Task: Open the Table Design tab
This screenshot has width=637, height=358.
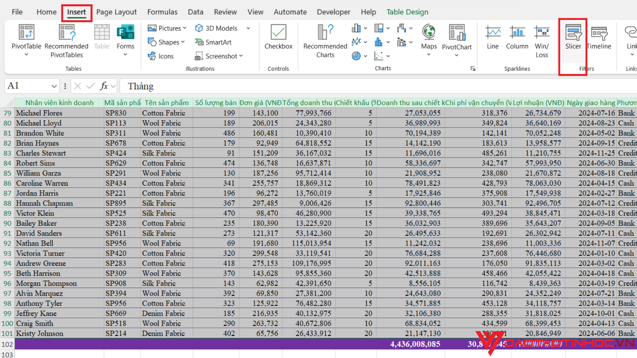Action: (x=407, y=12)
